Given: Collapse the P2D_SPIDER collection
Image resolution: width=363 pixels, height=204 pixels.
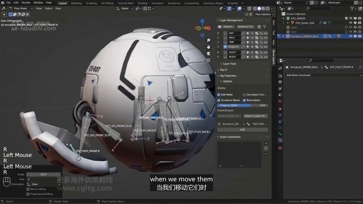Looking at the screenshot, I should pyautogui.click(x=284, y=18).
